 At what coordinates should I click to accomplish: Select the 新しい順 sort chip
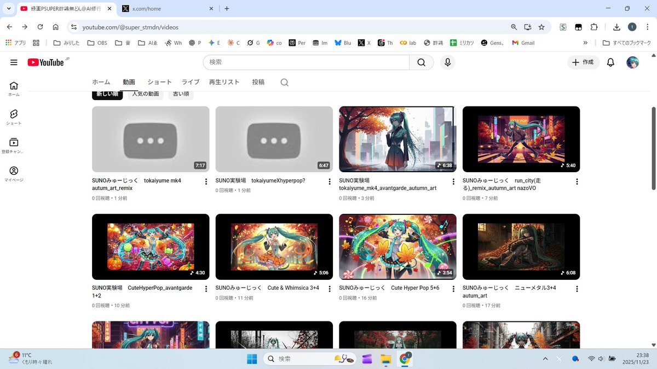click(x=107, y=94)
